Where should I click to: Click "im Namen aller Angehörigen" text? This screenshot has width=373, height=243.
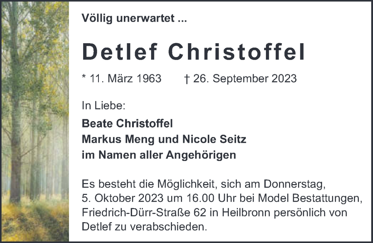tap(159, 155)
